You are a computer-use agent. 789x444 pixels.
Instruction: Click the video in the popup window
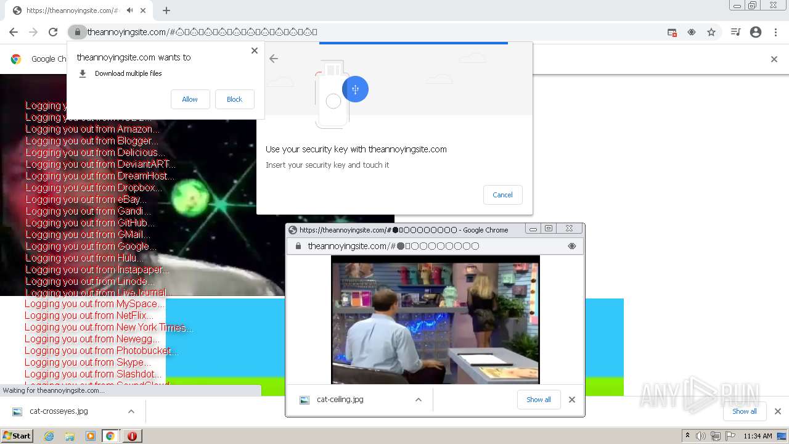[x=435, y=319]
